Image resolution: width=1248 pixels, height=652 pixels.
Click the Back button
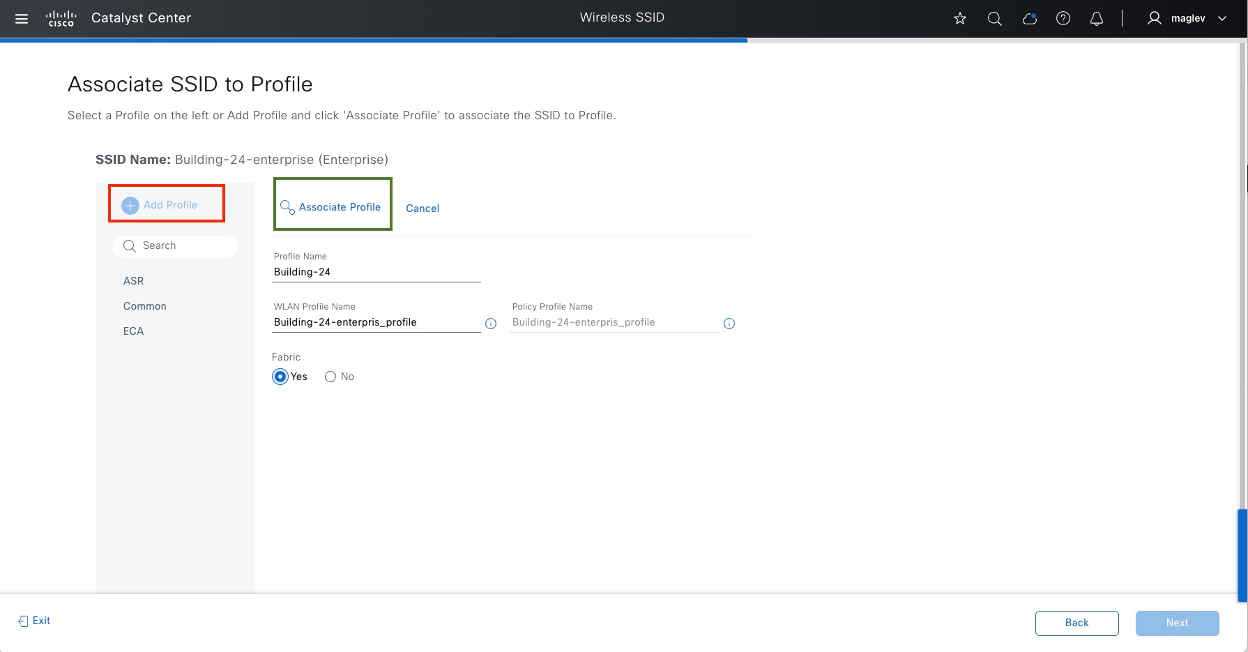tap(1076, 623)
